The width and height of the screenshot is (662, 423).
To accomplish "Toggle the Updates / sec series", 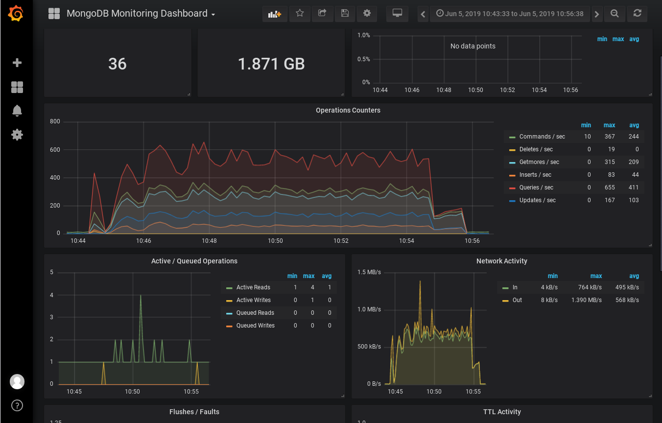I will 538,200.
